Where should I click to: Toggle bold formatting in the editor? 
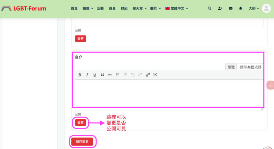80,75
